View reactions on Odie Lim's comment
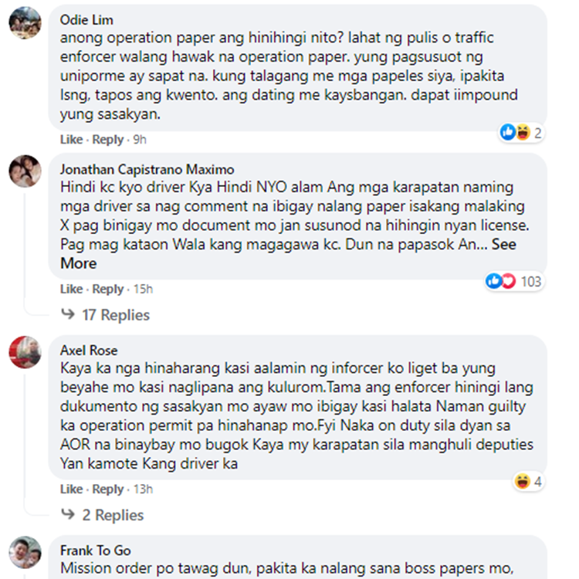 pos(521,133)
